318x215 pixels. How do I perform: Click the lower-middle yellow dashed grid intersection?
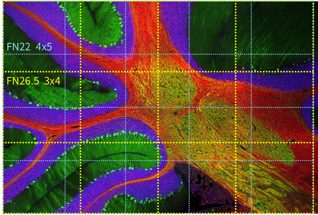point(158,143)
